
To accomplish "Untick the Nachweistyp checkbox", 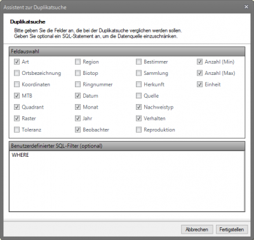I will (138, 107).
